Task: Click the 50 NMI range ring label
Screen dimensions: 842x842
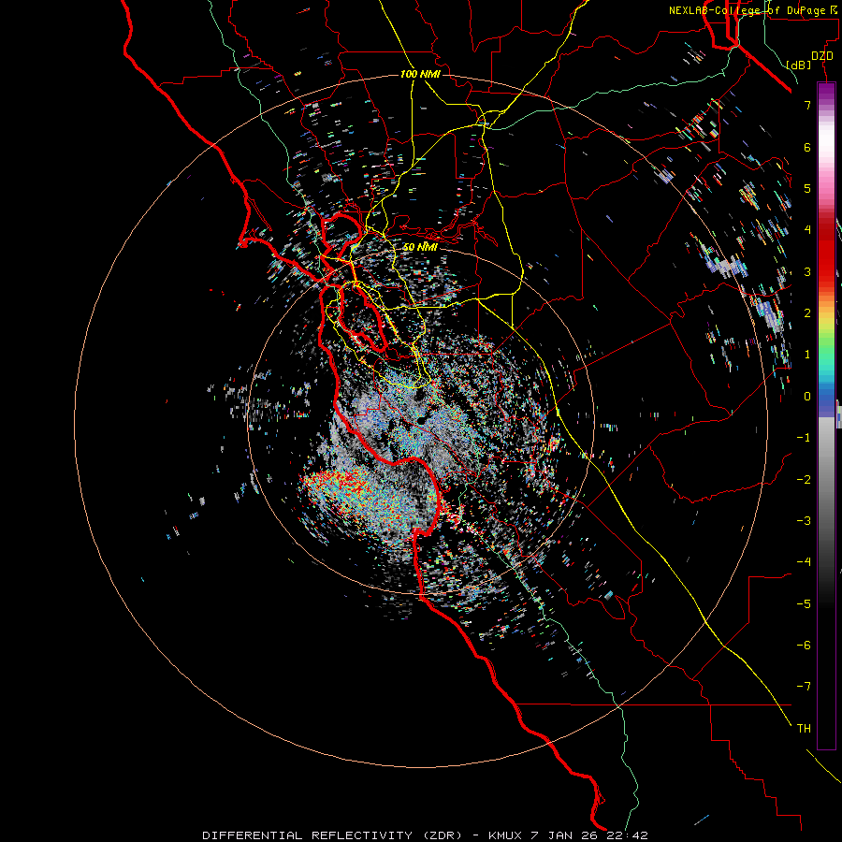Action: pyautogui.click(x=420, y=247)
